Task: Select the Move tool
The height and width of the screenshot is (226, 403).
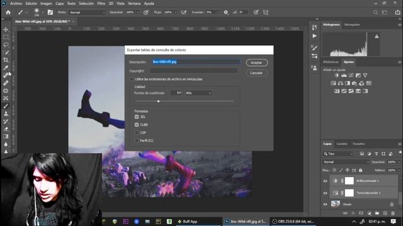Action: 6,30
